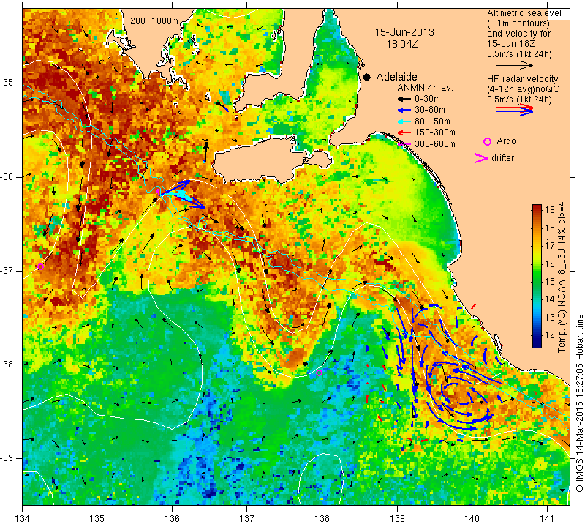Click the 134 longitude axis label

pos(23,519)
